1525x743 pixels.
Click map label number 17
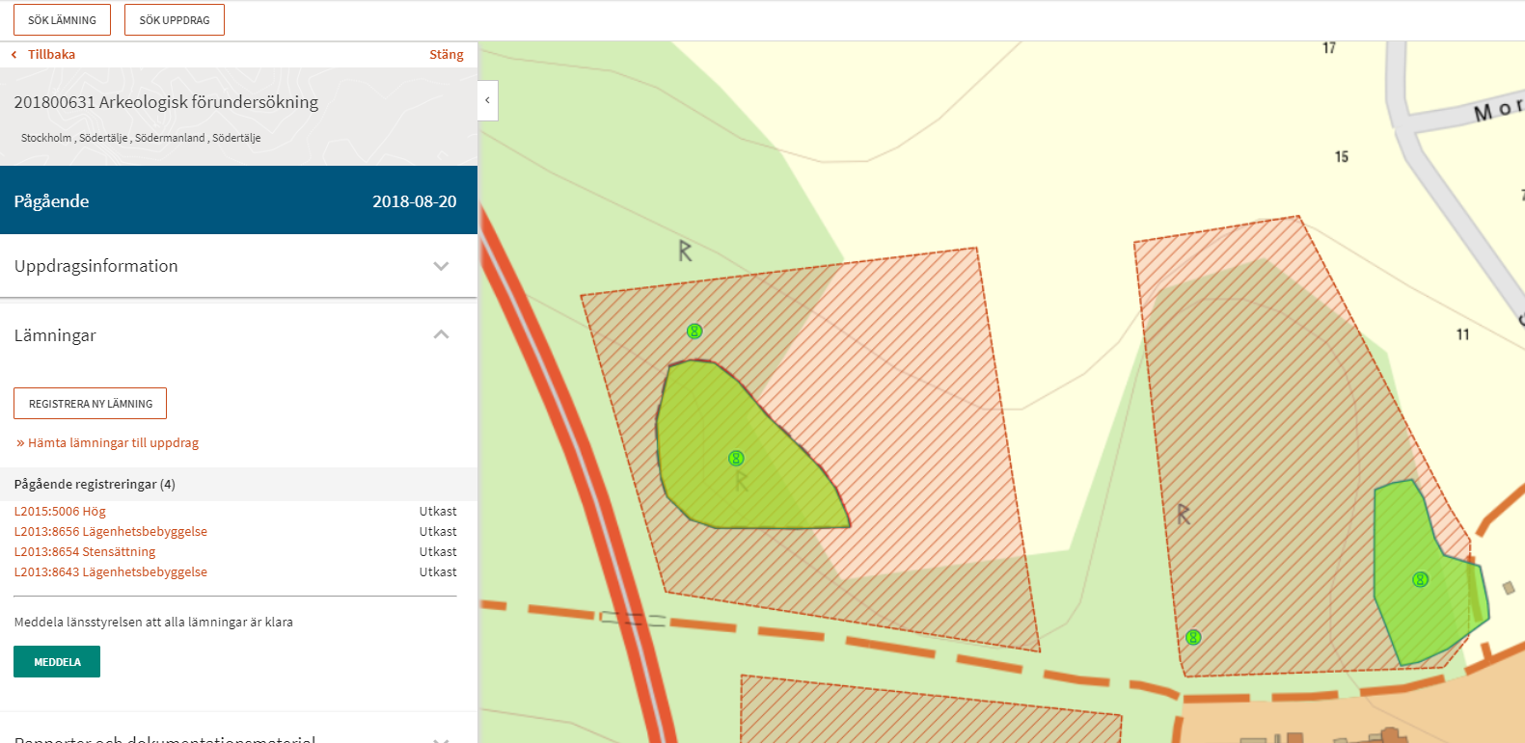point(1329,47)
